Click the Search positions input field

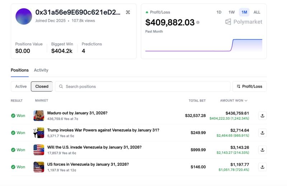point(143,87)
